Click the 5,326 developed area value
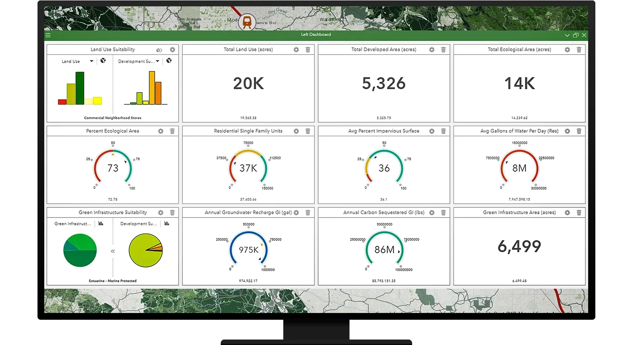The width and height of the screenshot is (632, 345). coord(384,84)
